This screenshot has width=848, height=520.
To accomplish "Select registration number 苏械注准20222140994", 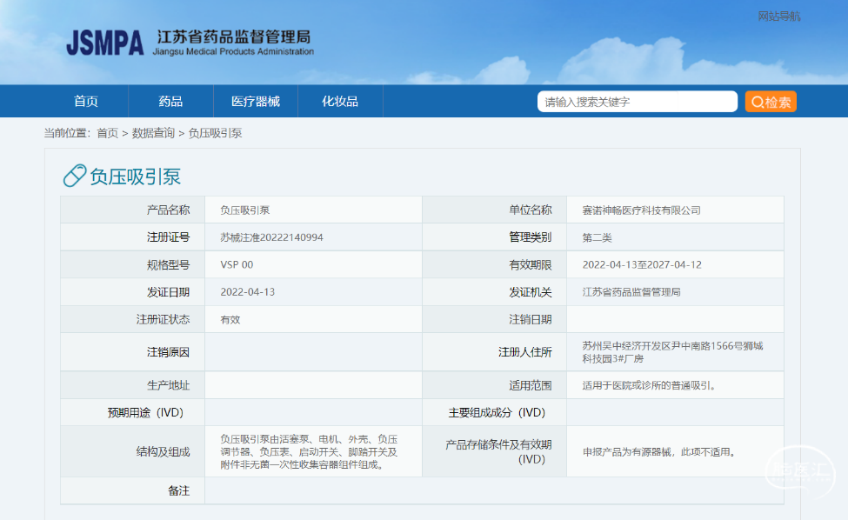I will 271,237.
